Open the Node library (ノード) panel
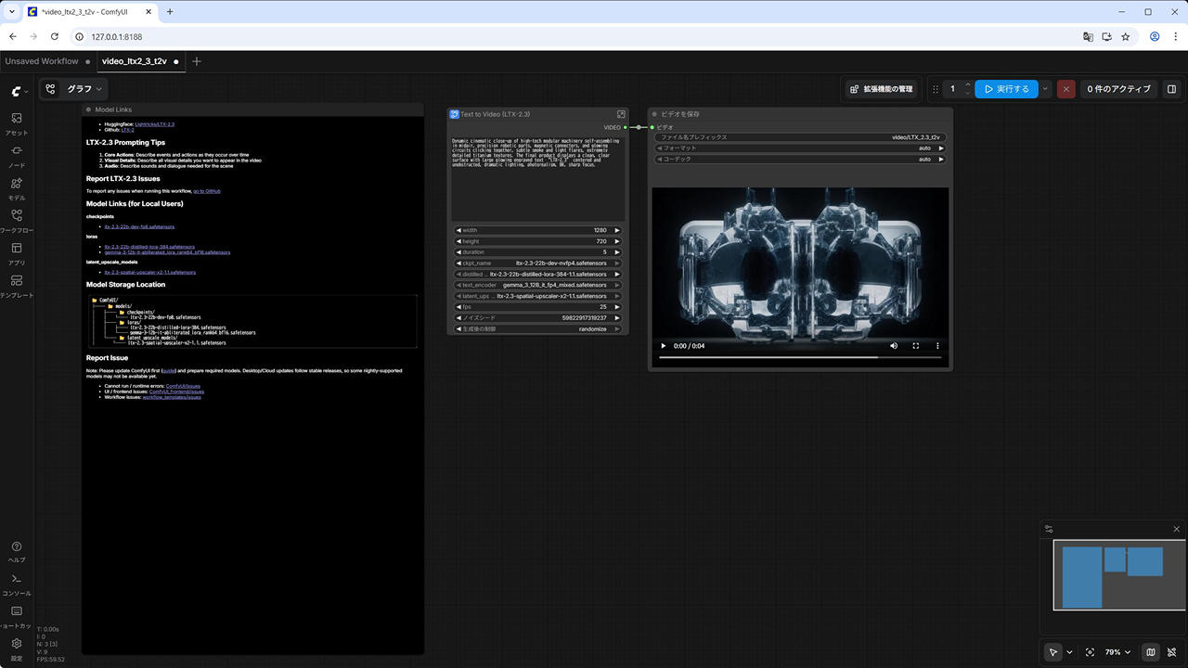1188x668 pixels. pos(16,156)
